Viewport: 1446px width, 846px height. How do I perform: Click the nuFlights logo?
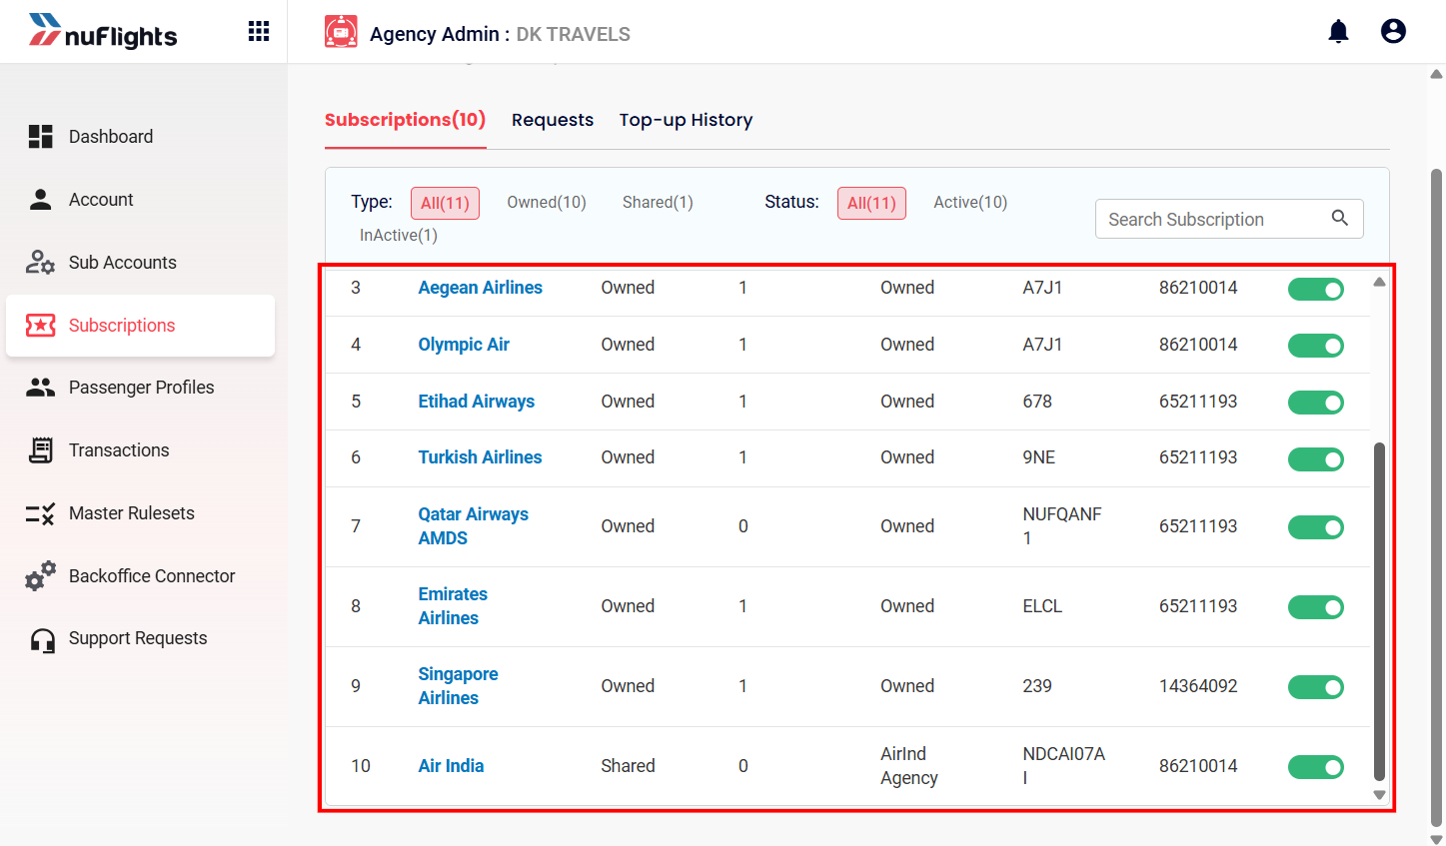[102, 32]
